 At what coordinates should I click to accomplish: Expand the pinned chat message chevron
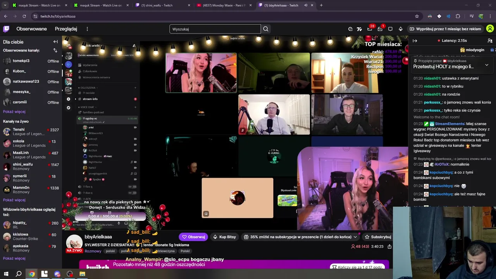click(487, 65)
